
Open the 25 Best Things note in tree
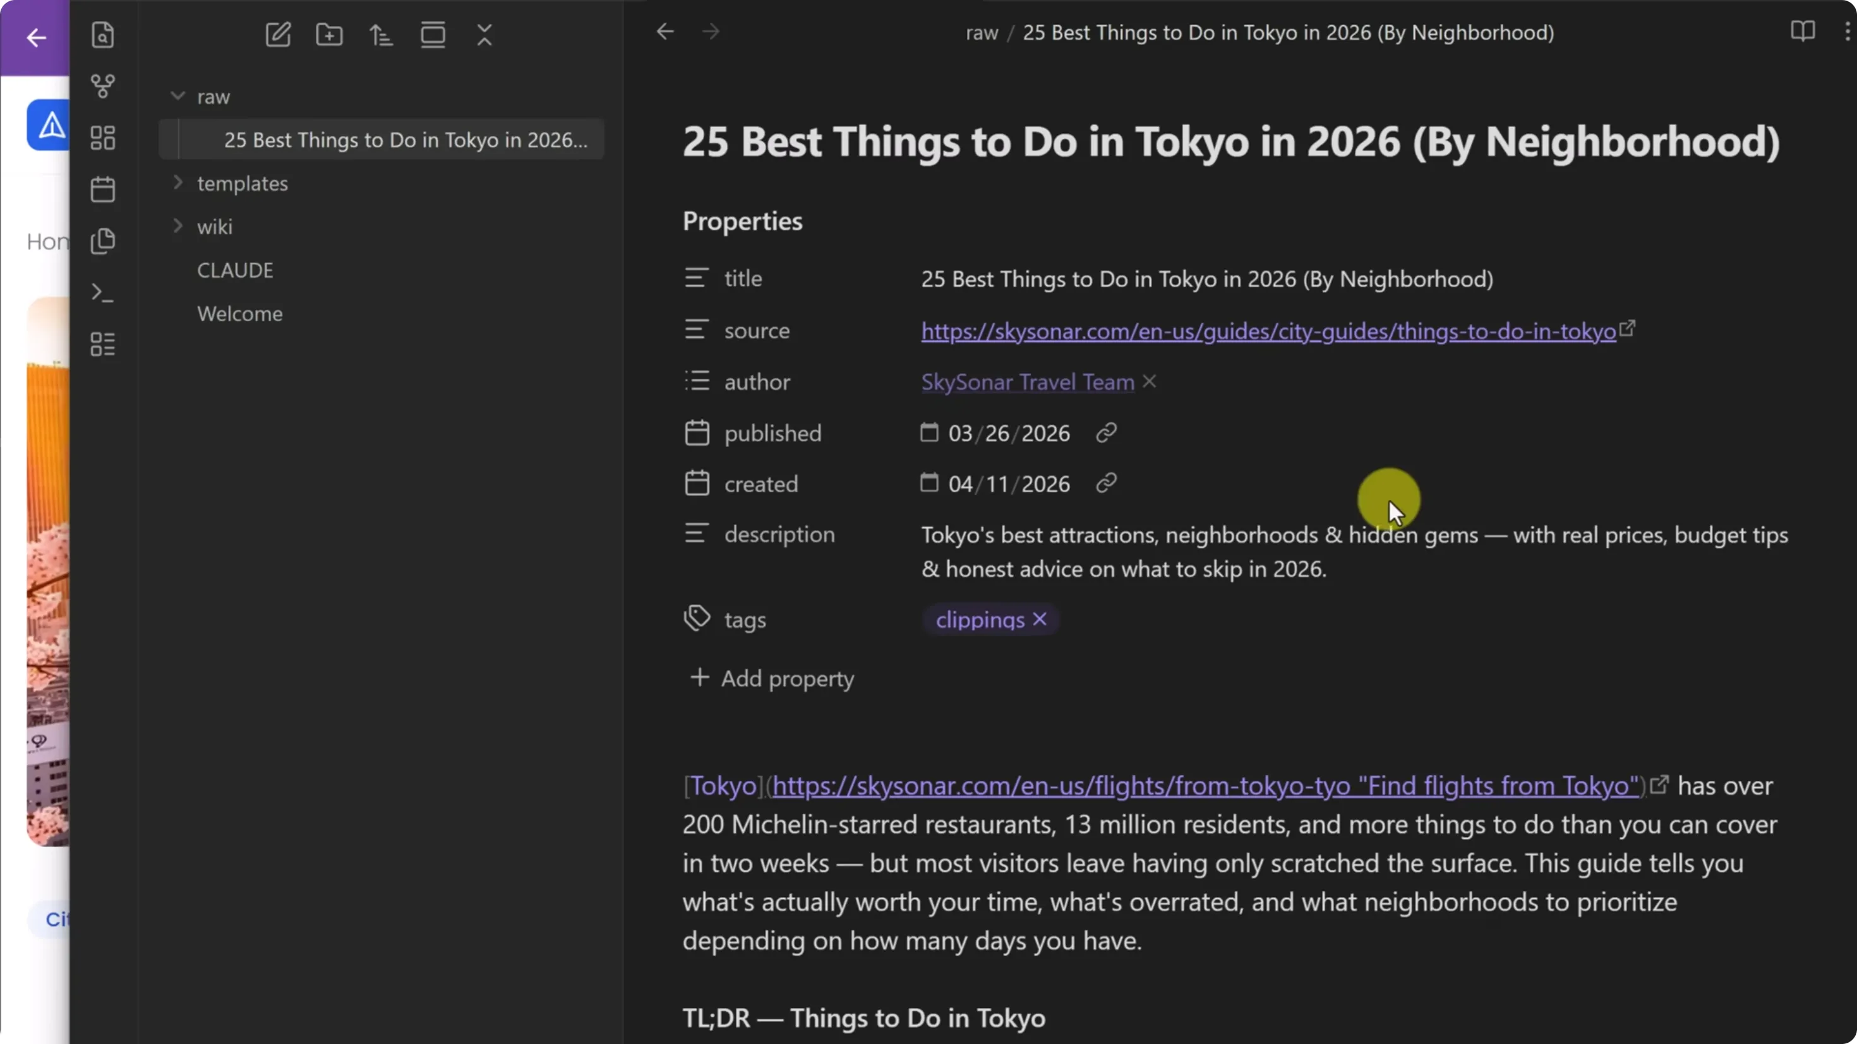click(x=382, y=139)
